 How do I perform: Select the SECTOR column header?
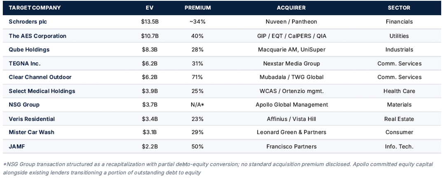coord(399,8)
